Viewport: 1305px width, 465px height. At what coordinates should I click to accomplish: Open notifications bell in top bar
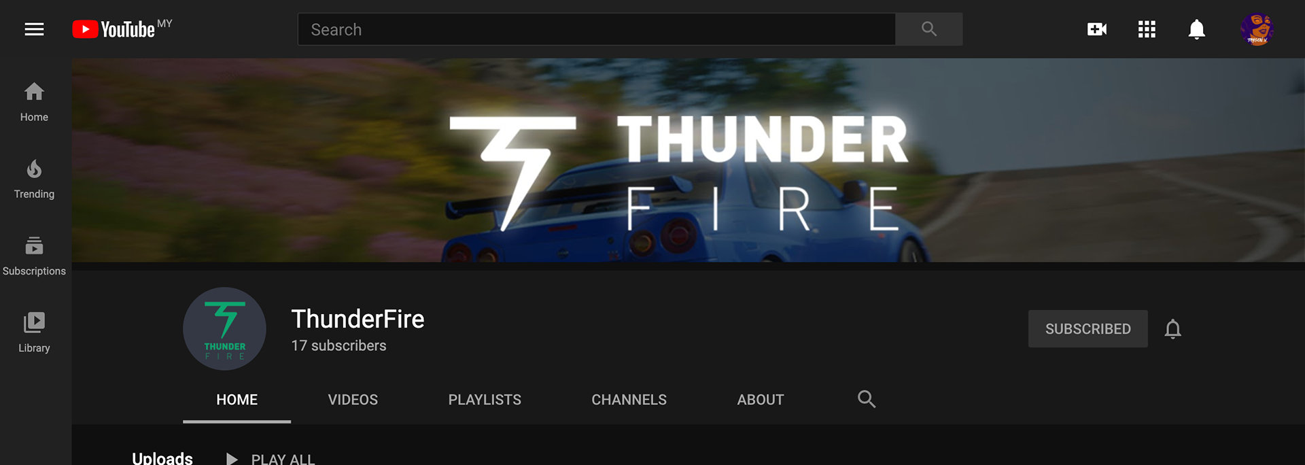point(1197,29)
